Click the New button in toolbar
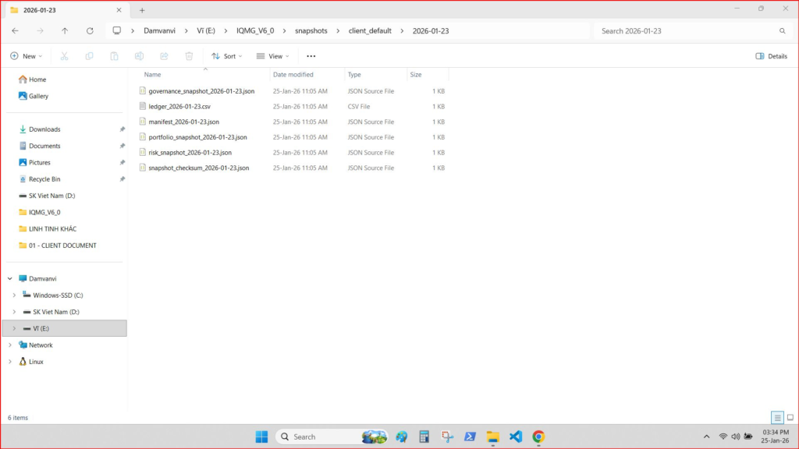 click(26, 56)
